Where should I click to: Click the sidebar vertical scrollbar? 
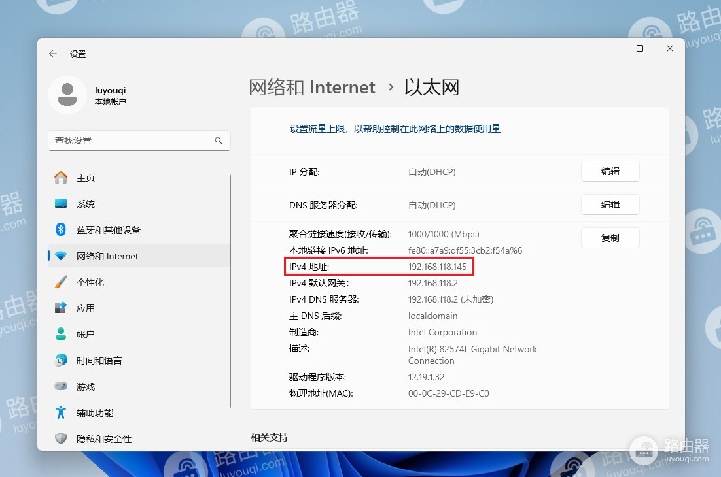230,291
